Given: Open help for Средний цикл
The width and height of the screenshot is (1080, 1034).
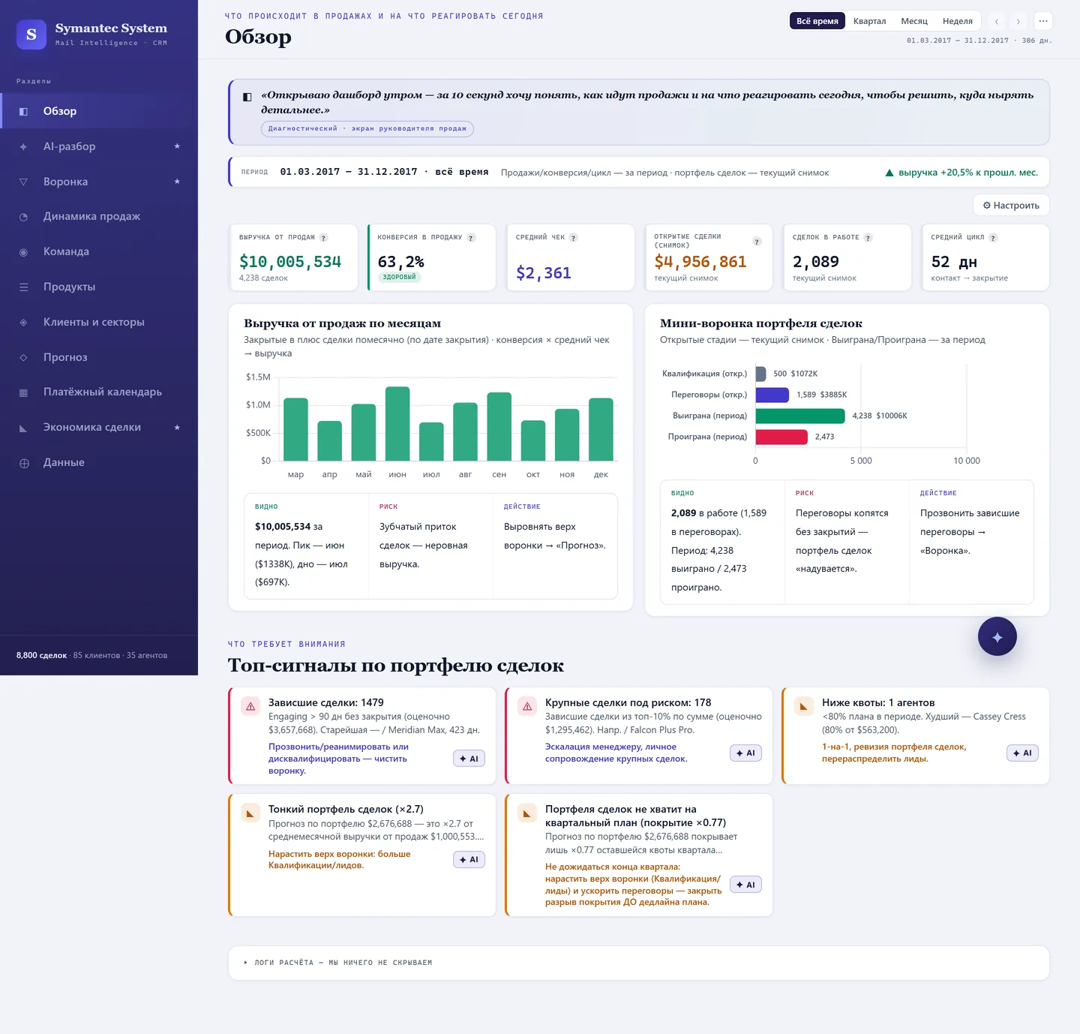Looking at the screenshot, I should 993,238.
